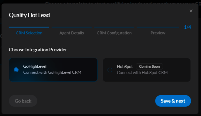Select the HubSpot radio button
The width and height of the screenshot is (201, 116).
click(110, 70)
